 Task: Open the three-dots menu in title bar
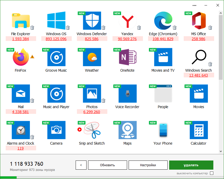[x=194, y=5]
